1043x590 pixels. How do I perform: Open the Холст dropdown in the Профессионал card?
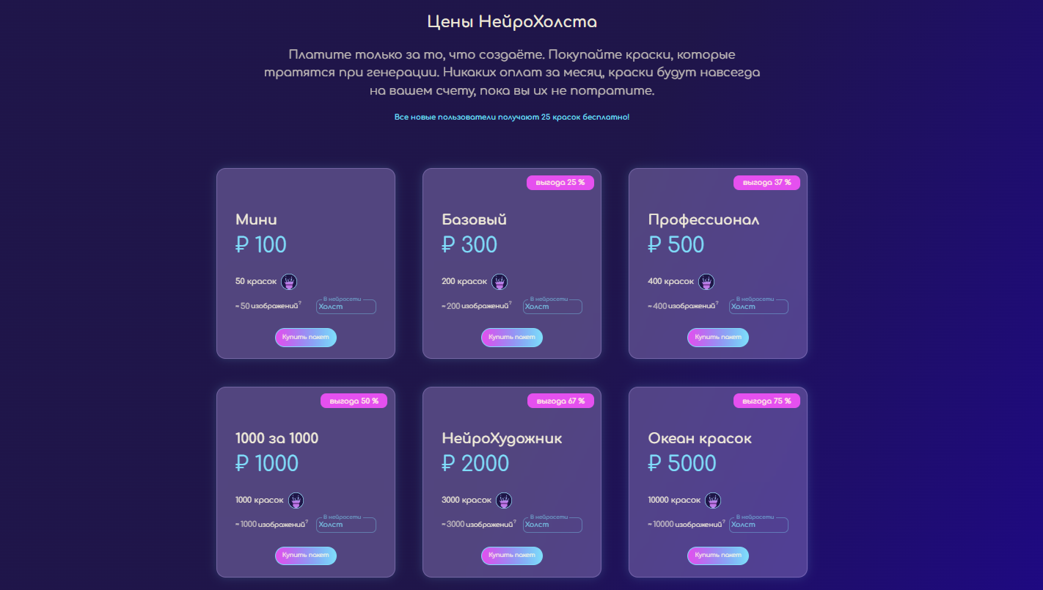point(758,307)
